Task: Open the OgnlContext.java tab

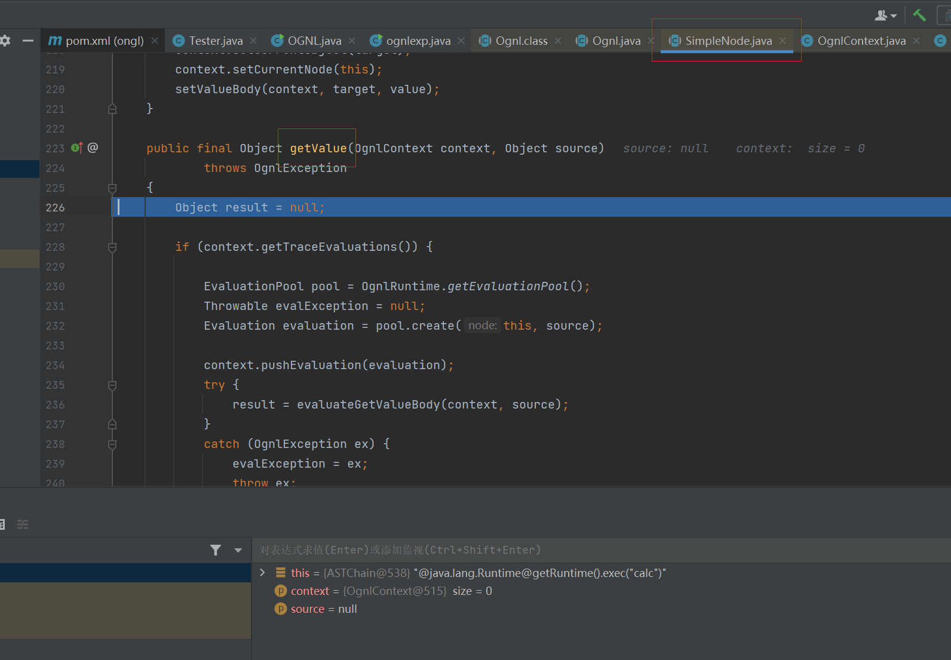Action: click(854, 41)
